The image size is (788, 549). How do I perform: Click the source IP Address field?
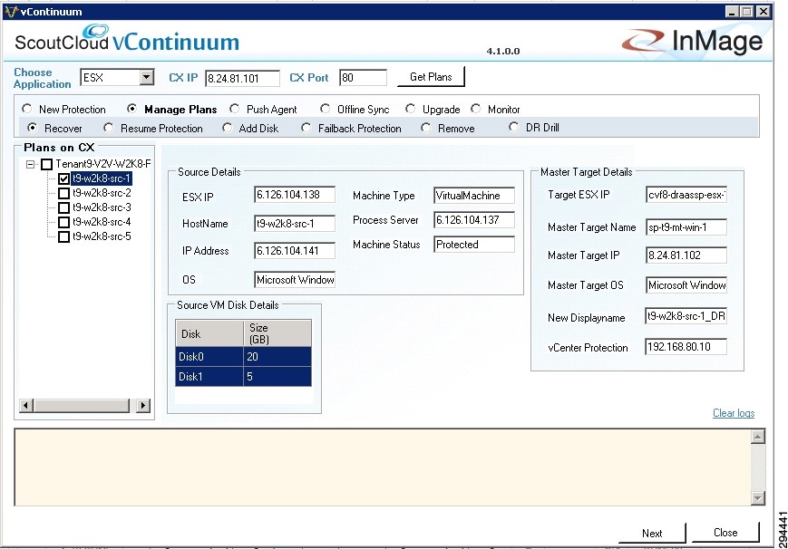(x=295, y=251)
